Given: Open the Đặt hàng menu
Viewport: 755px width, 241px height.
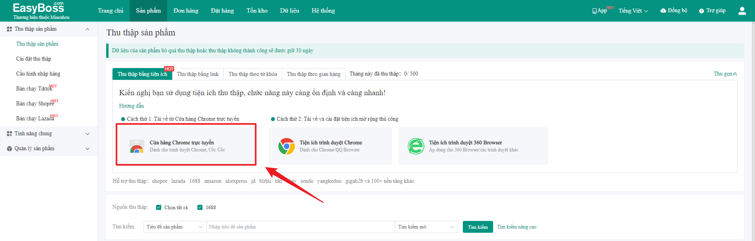Looking at the screenshot, I should click(x=222, y=11).
